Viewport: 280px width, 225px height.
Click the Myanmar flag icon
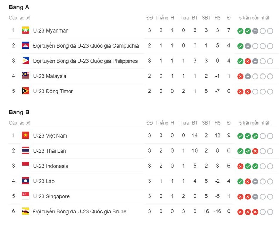pyautogui.click(x=26, y=30)
